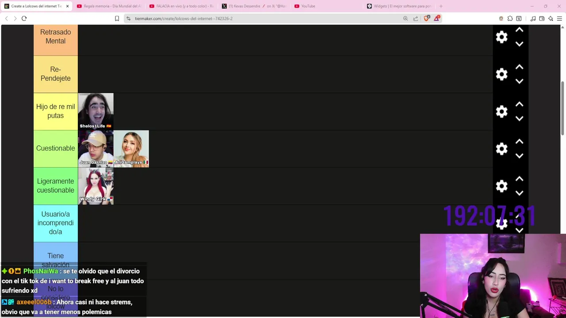Open the Leo AI sparkle icon
Image resolution: width=566 pixels, height=318 pixels.
pos(551,19)
